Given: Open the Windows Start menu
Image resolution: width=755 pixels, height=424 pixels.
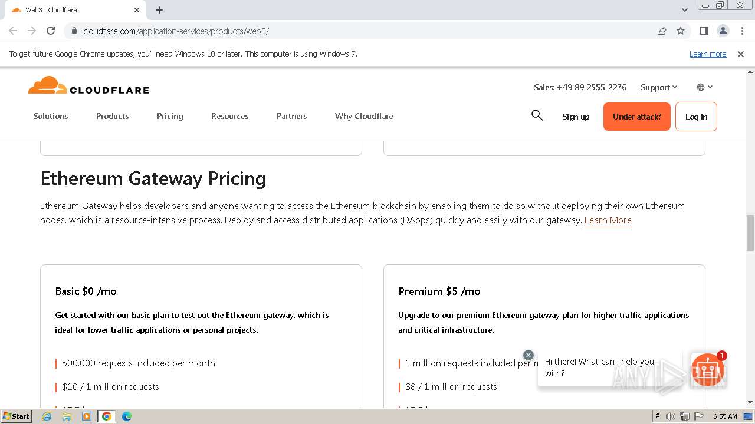Looking at the screenshot, I should point(16,416).
